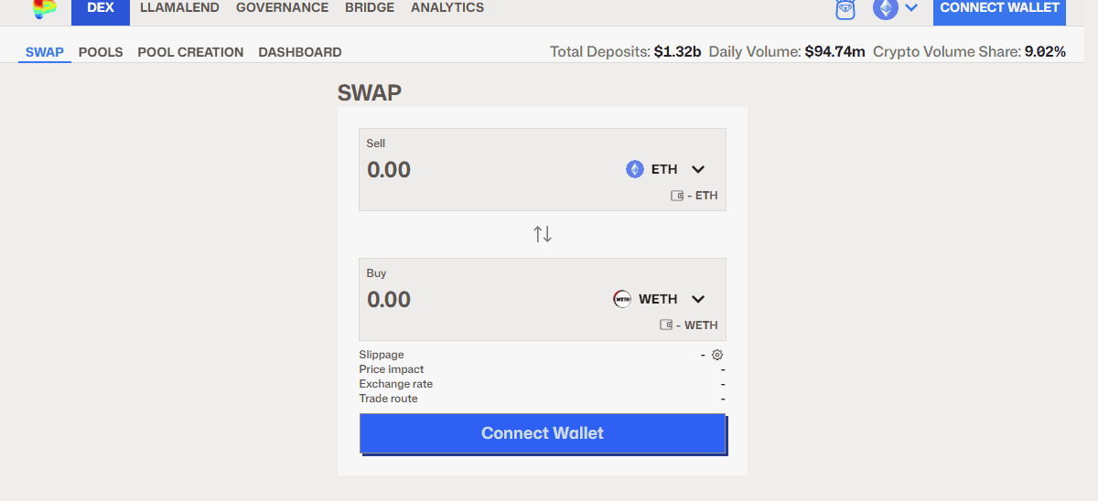This screenshot has height=501, width=1098.
Task: Click the WETH wallet balance icon
Action: pyautogui.click(x=666, y=325)
